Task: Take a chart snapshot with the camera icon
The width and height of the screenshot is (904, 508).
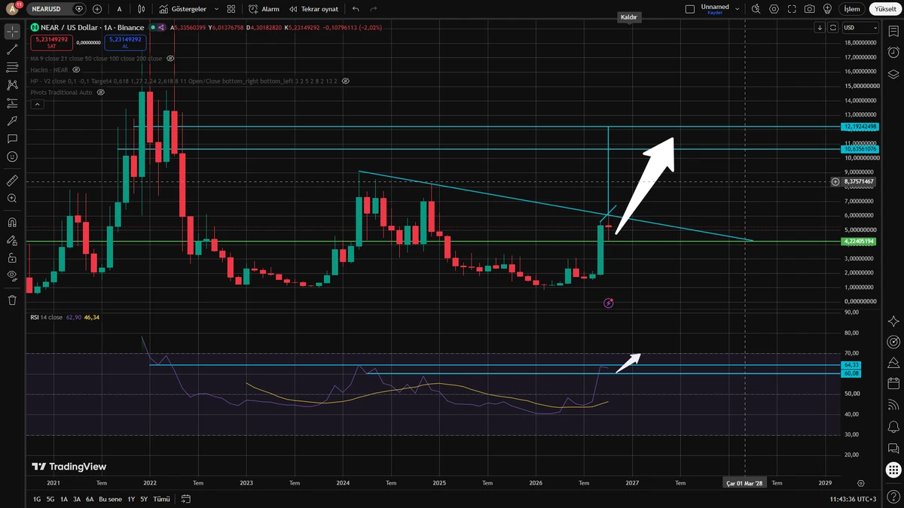Action: click(x=809, y=9)
